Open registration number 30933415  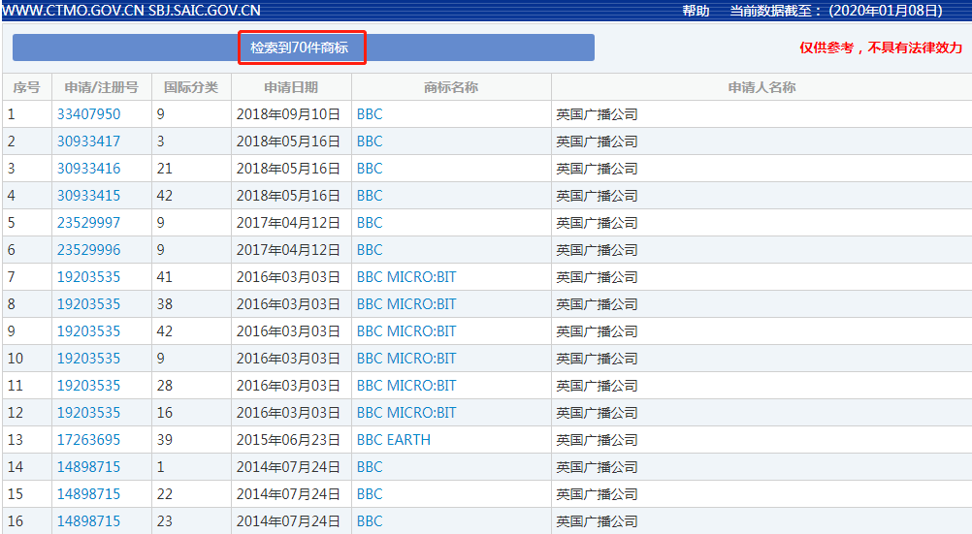[88, 196]
